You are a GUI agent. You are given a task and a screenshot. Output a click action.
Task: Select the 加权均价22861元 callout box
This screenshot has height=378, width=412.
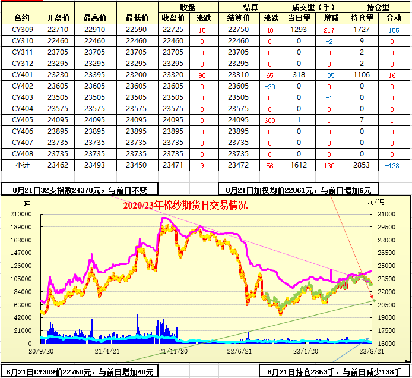[298, 190]
